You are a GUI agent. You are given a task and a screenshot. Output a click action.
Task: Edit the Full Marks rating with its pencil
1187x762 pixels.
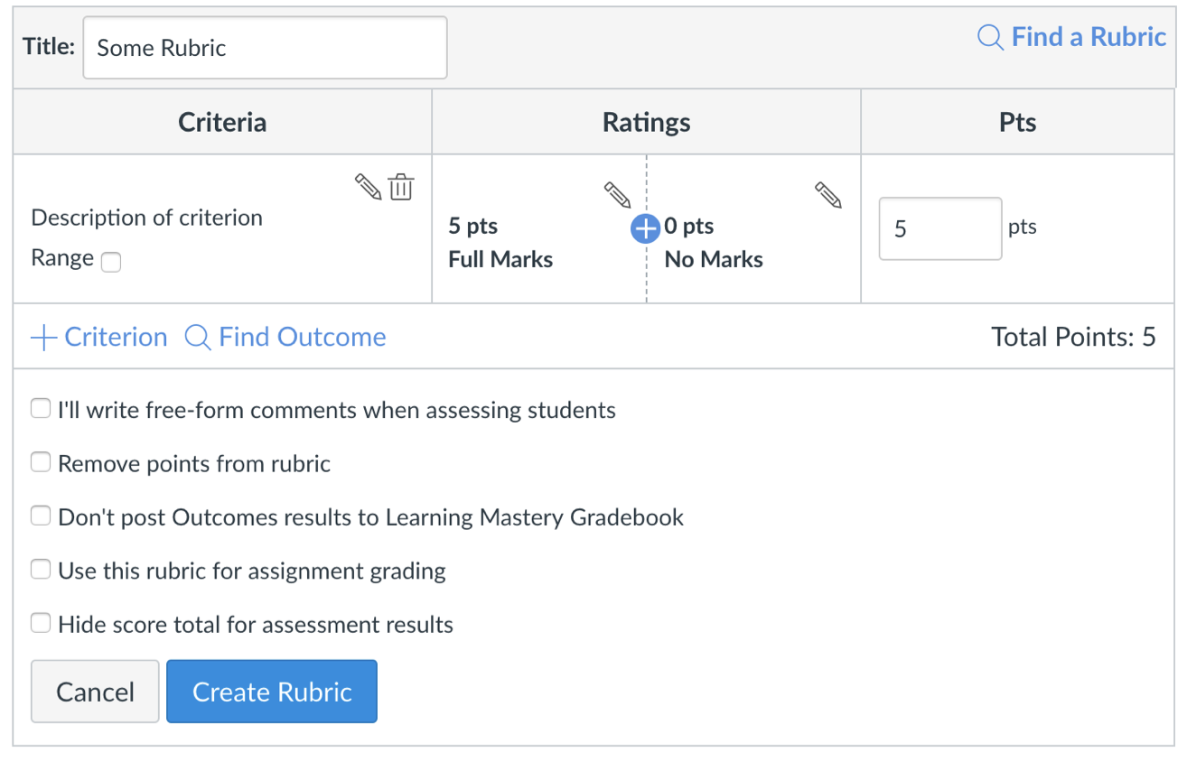(617, 194)
